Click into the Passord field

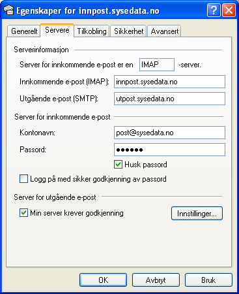(x=169, y=150)
